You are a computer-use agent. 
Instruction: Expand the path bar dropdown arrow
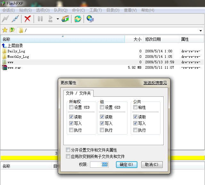tap(201, 31)
